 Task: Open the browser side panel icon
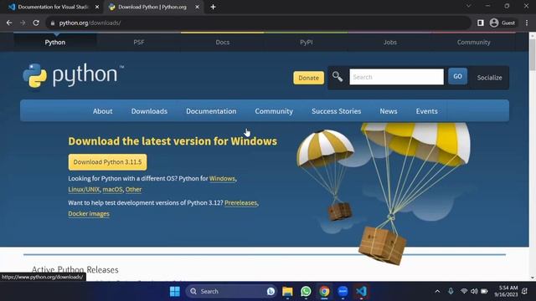(480, 23)
